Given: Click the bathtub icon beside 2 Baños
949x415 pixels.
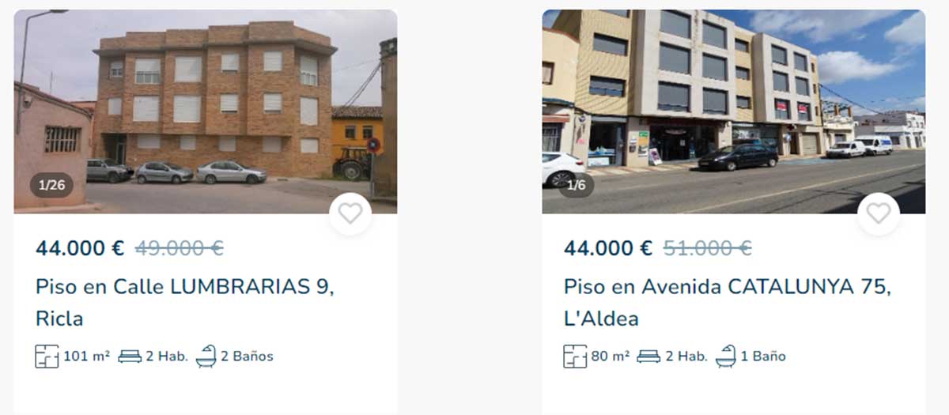Looking at the screenshot, I should 206,357.
